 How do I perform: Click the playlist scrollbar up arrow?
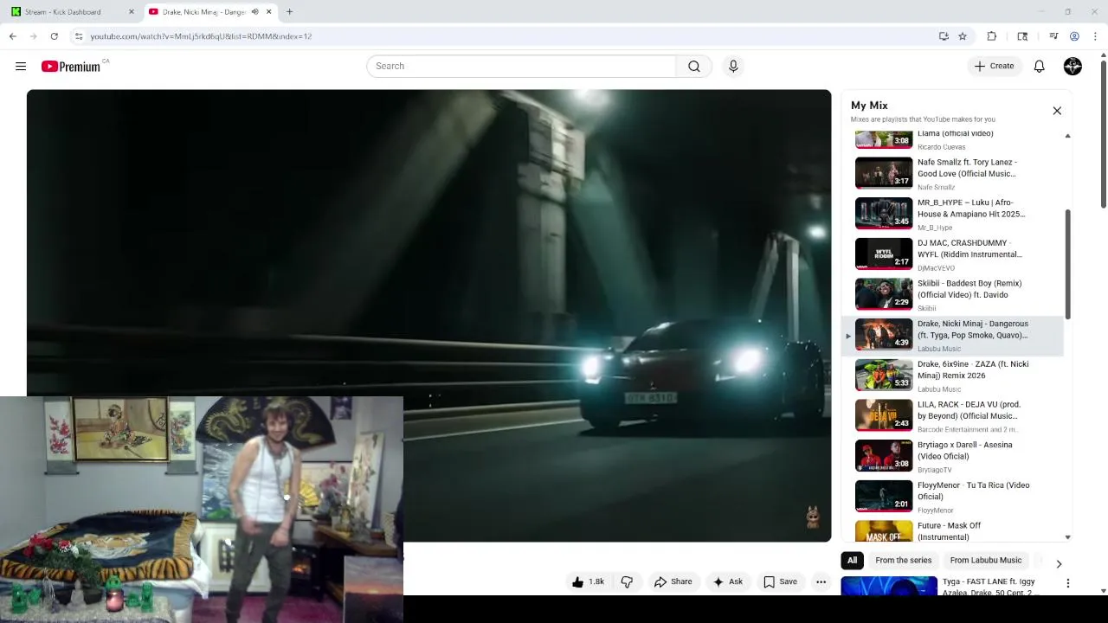(x=1067, y=136)
